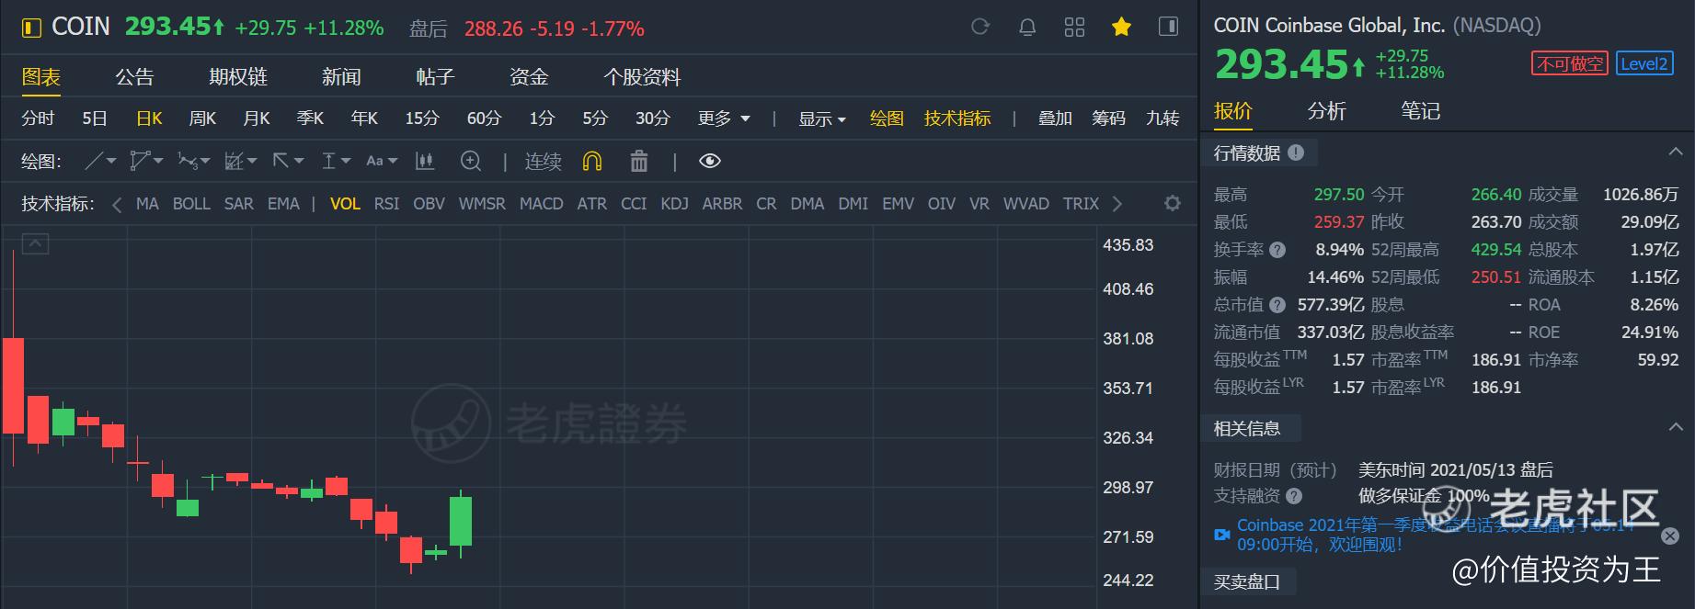Viewport: 1695px width, 609px height.
Task: Click the 买卖盘口 order book header
Action: click(1246, 581)
